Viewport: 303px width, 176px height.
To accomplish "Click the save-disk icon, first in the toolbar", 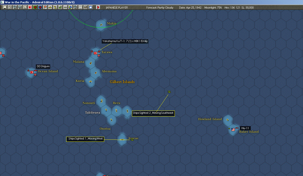I will 5,7.
